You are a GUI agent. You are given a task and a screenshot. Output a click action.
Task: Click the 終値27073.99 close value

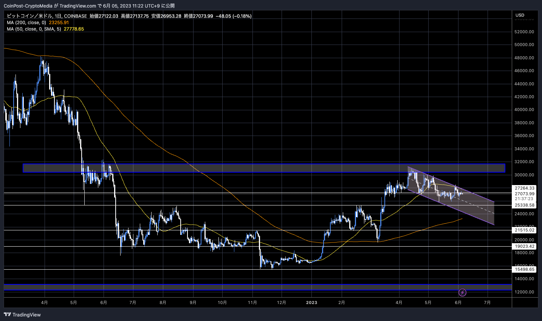pyautogui.click(x=198, y=16)
